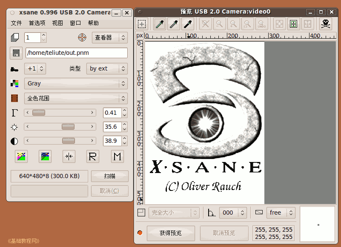Click the restore enhancement R button
This screenshot has height=247, width=341.
93,156
